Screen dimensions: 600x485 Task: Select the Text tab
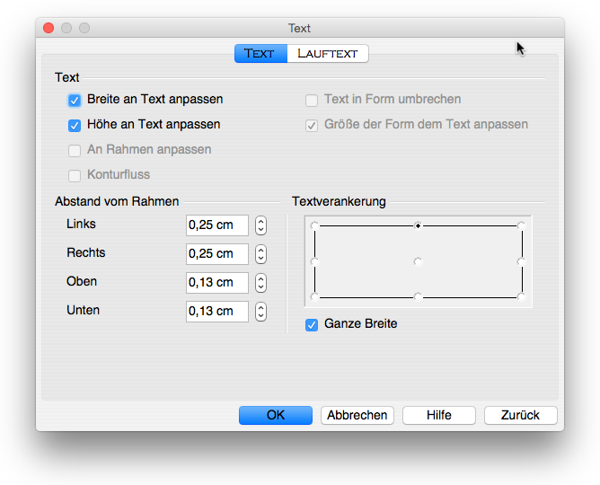(261, 53)
